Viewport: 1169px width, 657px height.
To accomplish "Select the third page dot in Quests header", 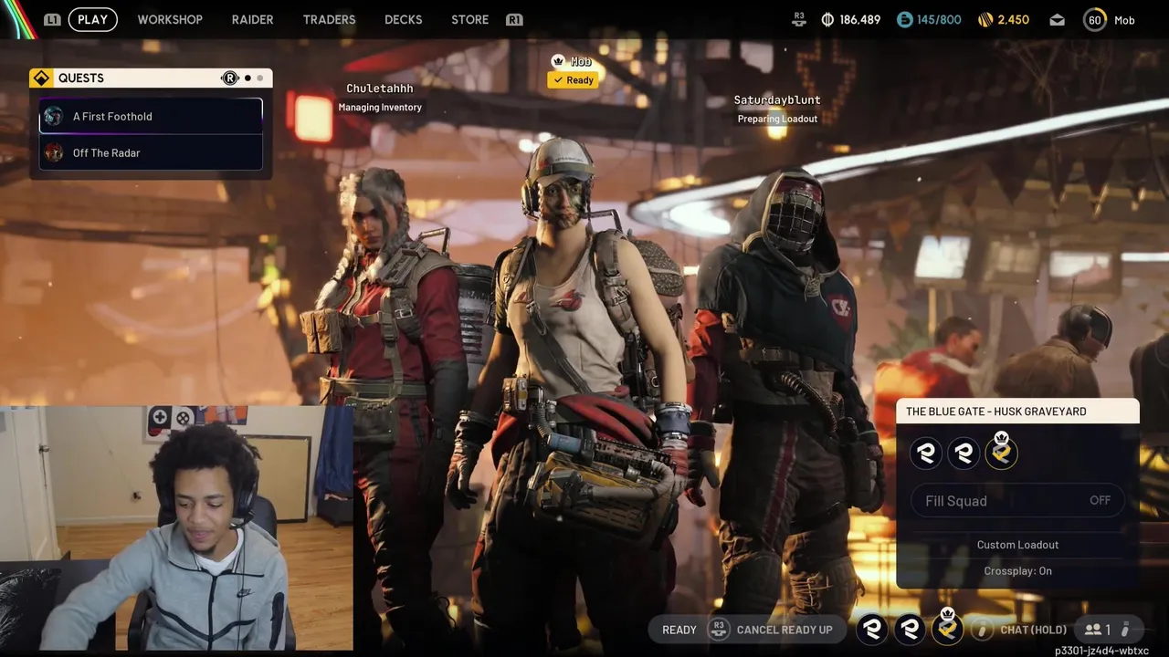I will click(x=259, y=78).
